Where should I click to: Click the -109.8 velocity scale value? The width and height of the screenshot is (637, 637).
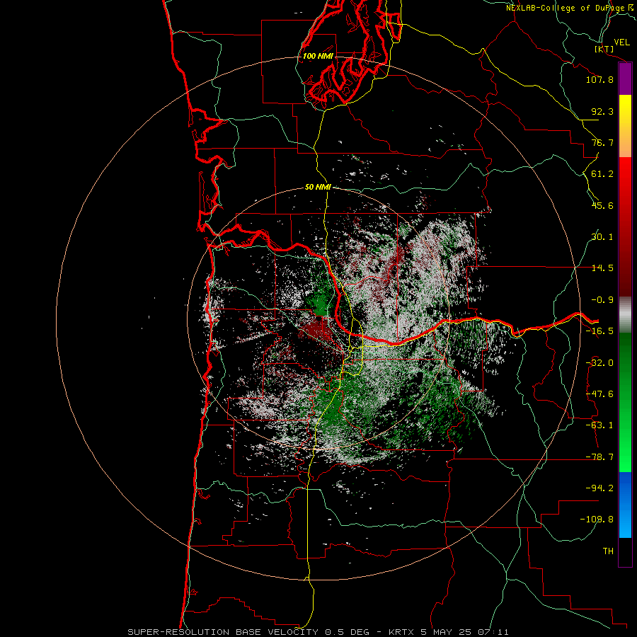[x=597, y=520]
